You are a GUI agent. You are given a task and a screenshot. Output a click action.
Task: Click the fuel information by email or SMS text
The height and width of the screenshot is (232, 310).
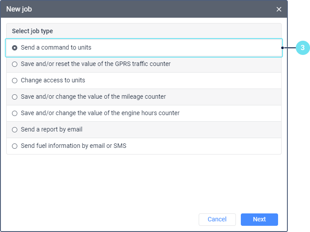(x=73, y=146)
